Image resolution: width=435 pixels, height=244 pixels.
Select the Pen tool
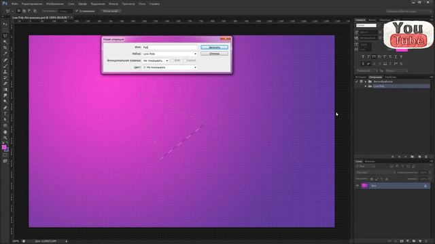(x=5, y=108)
